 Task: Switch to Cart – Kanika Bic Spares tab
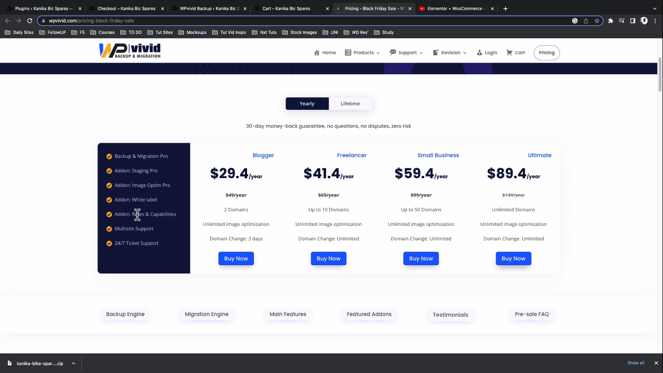(x=291, y=8)
